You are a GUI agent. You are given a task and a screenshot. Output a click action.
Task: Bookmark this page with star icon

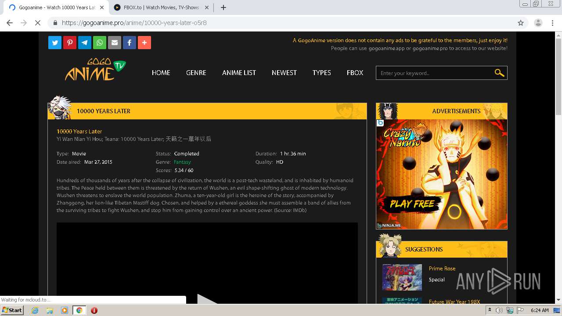point(521,23)
